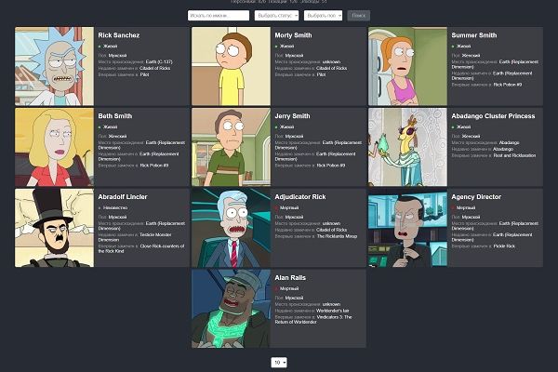The image size is (558, 372).
Task: Expand the page size selector showing 10
Action: pyautogui.click(x=279, y=363)
